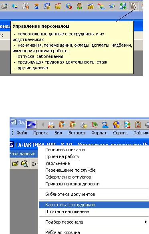Image resolution: width=149 pixels, height=234 pixels.
Task: Click the people with arrows icon
Action: coord(127,125)
